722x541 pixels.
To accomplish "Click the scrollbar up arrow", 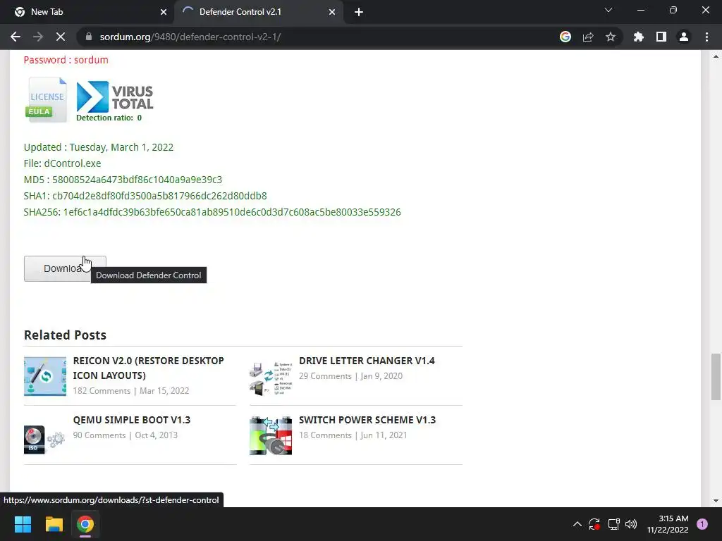I will click(716, 56).
